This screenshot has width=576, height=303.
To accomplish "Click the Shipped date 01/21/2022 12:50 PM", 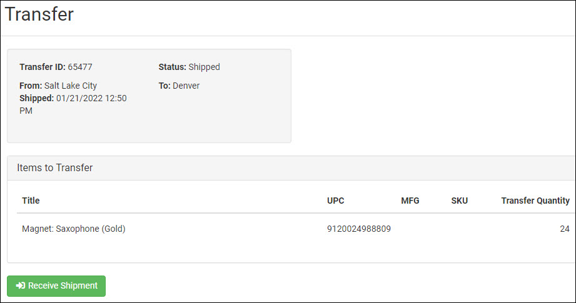I will coord(73,104).
